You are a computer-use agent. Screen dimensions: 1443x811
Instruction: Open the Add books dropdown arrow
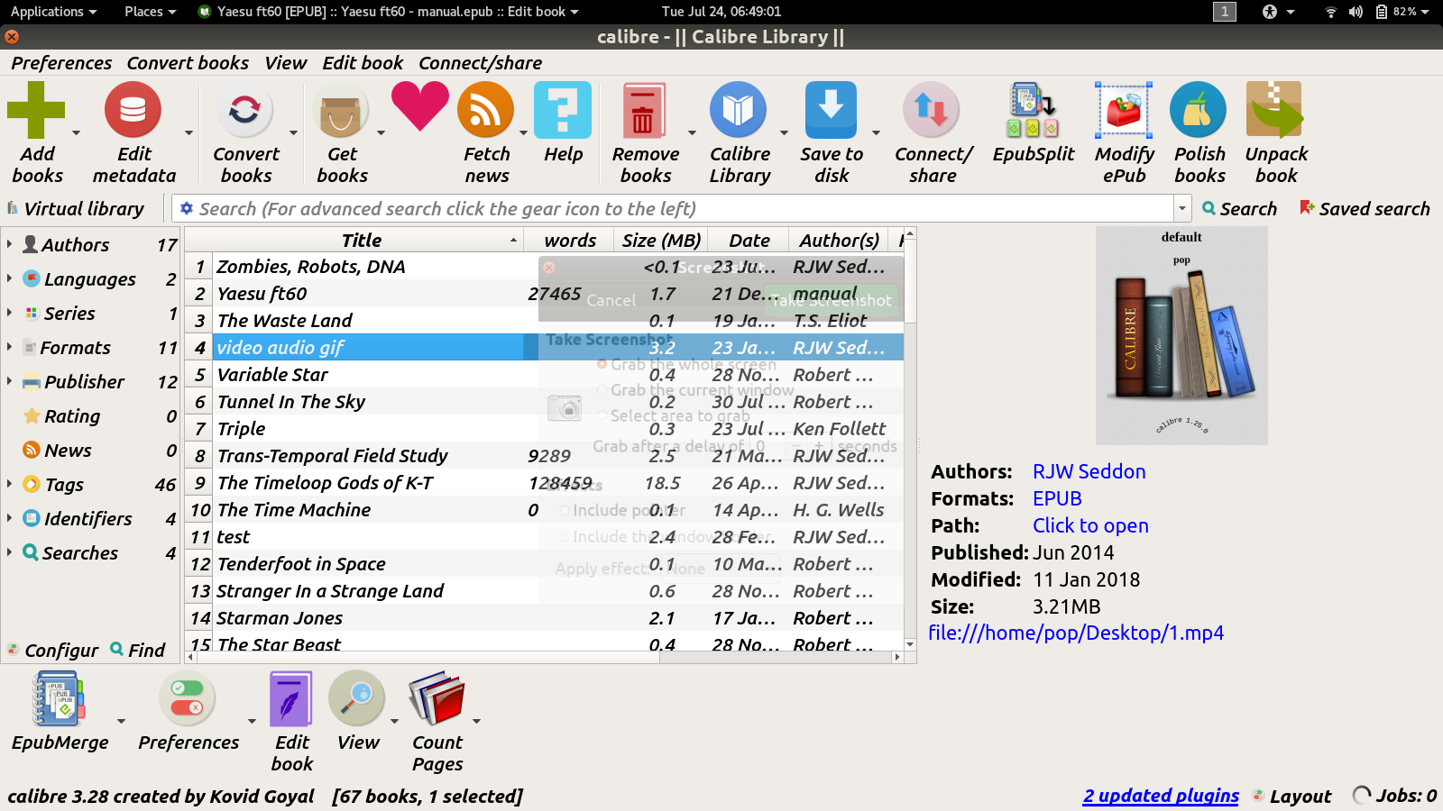tap(76, 133)
